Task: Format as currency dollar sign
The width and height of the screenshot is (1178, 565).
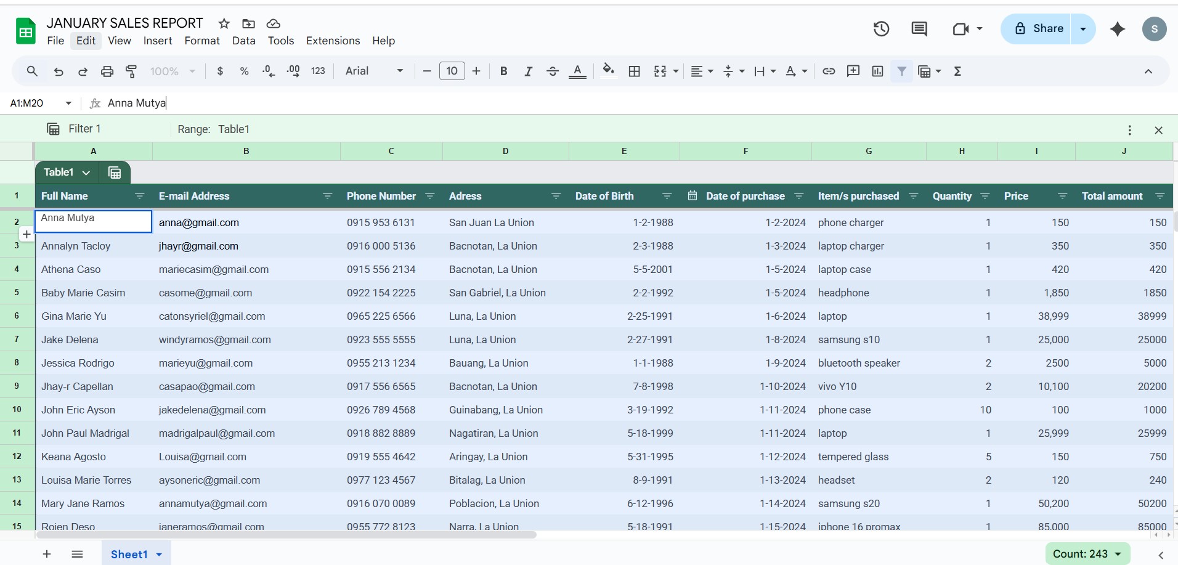Action: 220,71
